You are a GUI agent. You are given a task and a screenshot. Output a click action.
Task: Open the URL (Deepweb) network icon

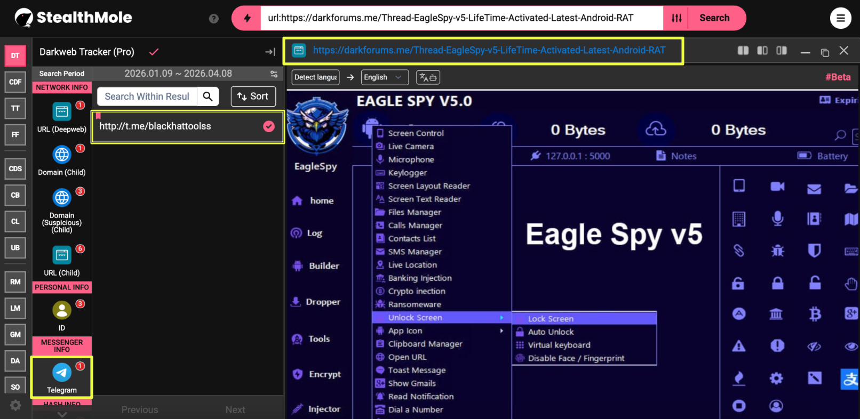pos(62,112)
